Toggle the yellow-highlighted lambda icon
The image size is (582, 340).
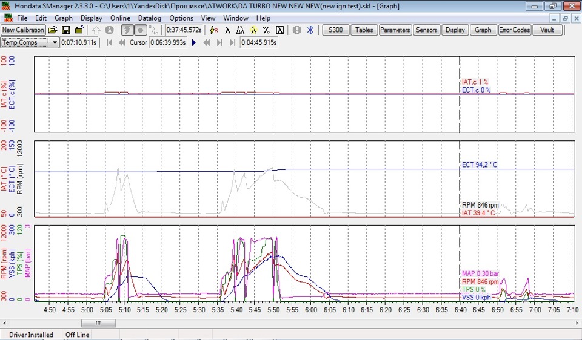(253, 30)
